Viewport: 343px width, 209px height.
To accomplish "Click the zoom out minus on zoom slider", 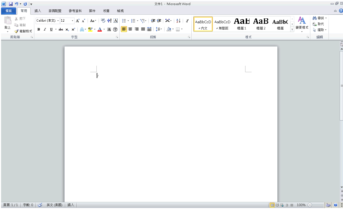I will [x=310, y=205].
